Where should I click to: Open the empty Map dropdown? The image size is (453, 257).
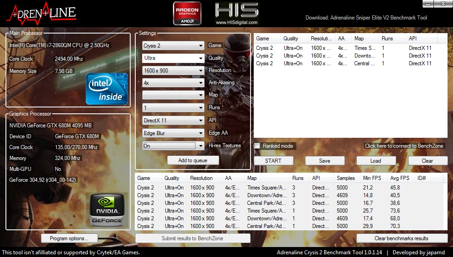[173, 95]
